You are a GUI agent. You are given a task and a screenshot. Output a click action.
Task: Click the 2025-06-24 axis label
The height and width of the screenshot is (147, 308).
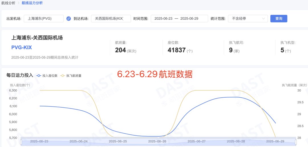point(79,141)
